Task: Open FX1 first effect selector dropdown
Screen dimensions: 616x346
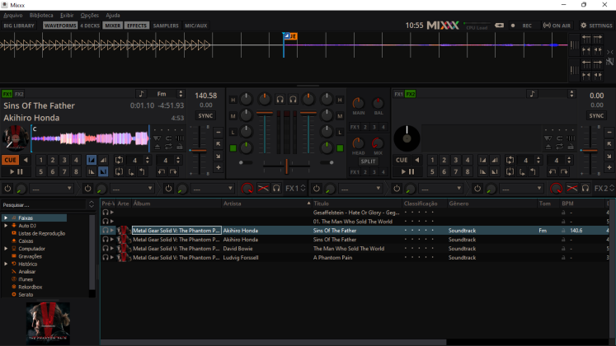Action: [52, 189]
